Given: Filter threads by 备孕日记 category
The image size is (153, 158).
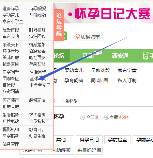Looking at the screenshot, I should pos(89,140).
